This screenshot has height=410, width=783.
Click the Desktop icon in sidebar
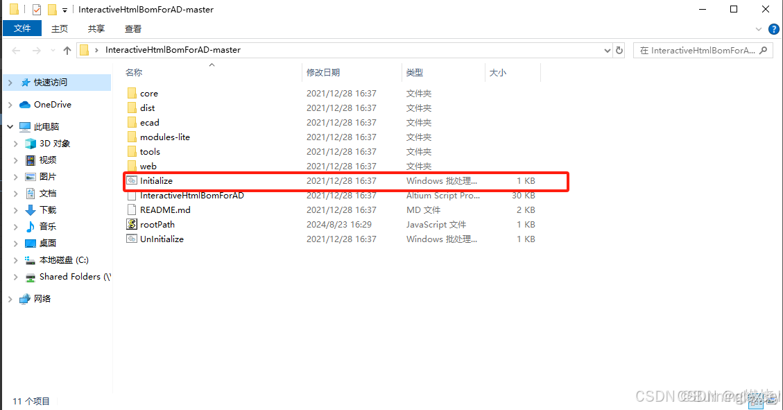pos(31,244)
